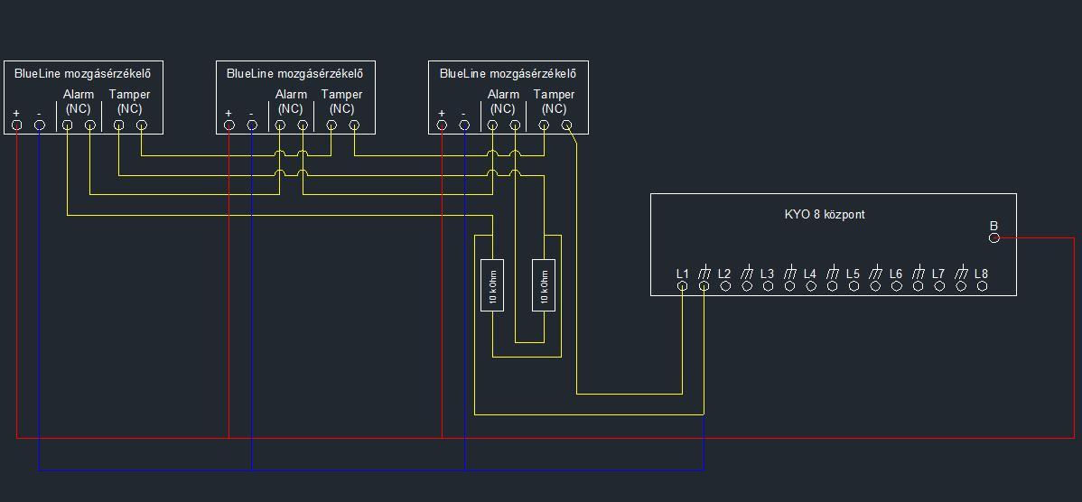Screen dimensions: 1082x502
Task: Click the L2 terminal circle
Action: 725,285
